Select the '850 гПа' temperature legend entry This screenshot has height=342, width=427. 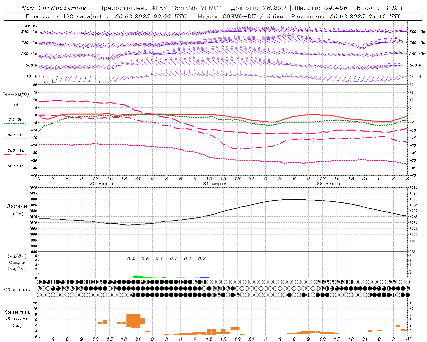pyautogui.click(x=16, y=135)
